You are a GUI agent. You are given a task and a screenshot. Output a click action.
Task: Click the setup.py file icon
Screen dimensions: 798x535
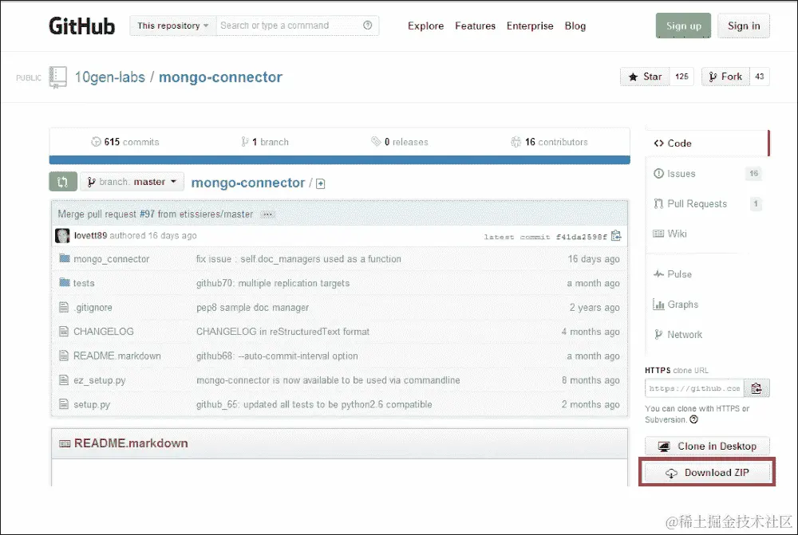[64, 404]
